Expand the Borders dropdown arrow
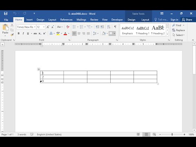Screen dimensions: 196x147 pyautogui.click(x=114, y=33)
